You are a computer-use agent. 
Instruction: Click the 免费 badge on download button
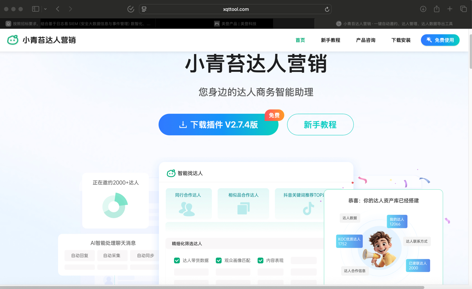pyautogui.click(x=274, y=115)
